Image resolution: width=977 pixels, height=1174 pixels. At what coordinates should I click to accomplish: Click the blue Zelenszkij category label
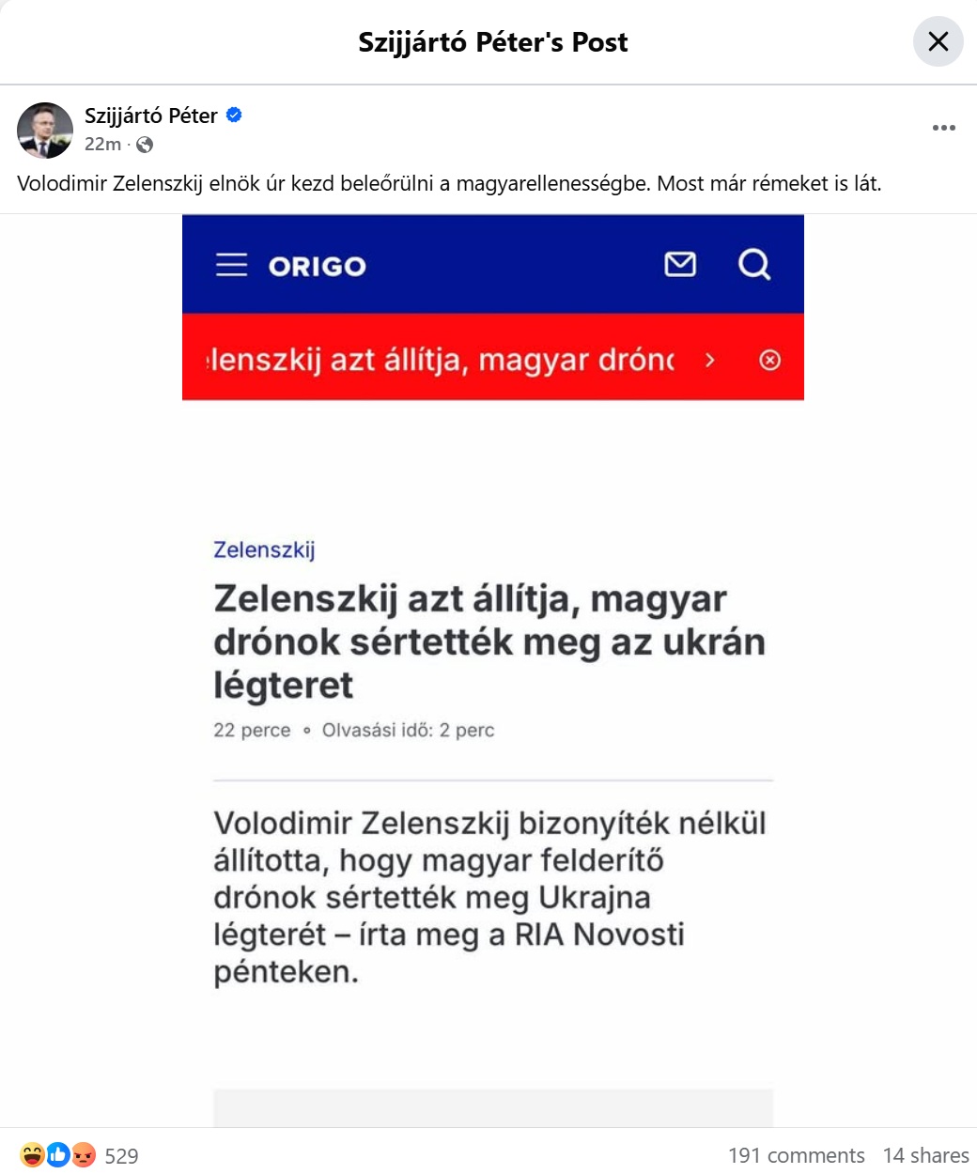[x=264, y=549]
